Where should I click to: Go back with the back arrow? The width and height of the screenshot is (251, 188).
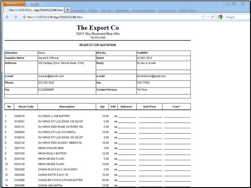[7, 17]
